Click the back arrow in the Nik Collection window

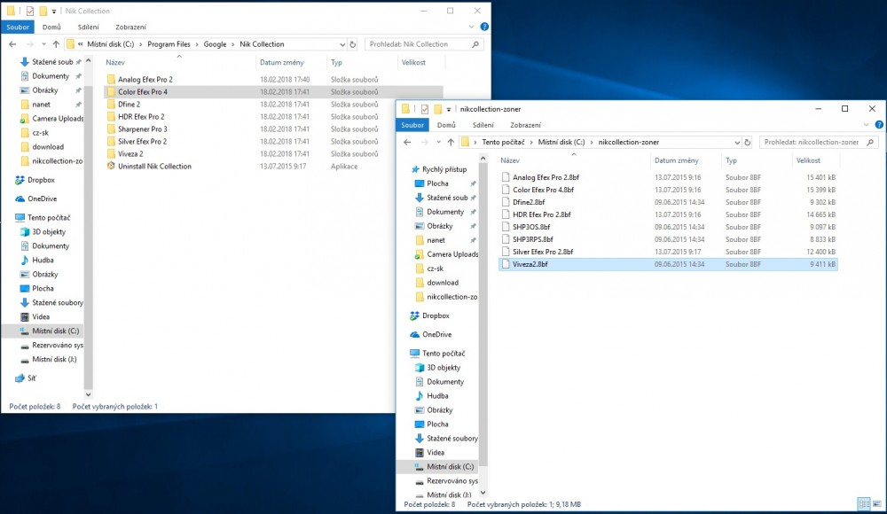point(12,44)
